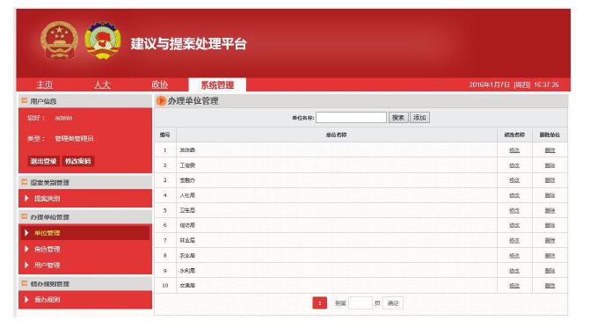This screenshot has height=328, width=590.
Task: Click 删除 link for 水利局
Action: tap(550, 271)
